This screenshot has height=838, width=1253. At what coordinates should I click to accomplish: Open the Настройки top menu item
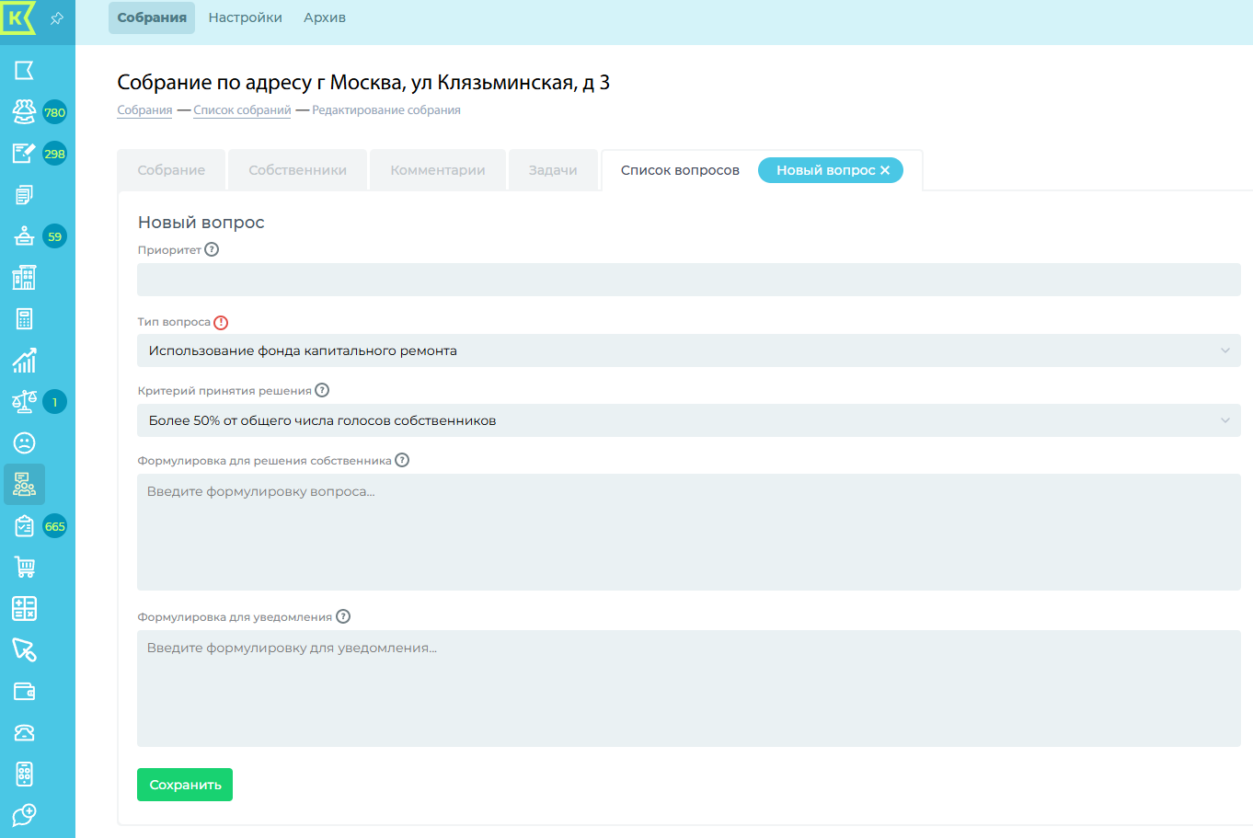click(x=245, y=17)
